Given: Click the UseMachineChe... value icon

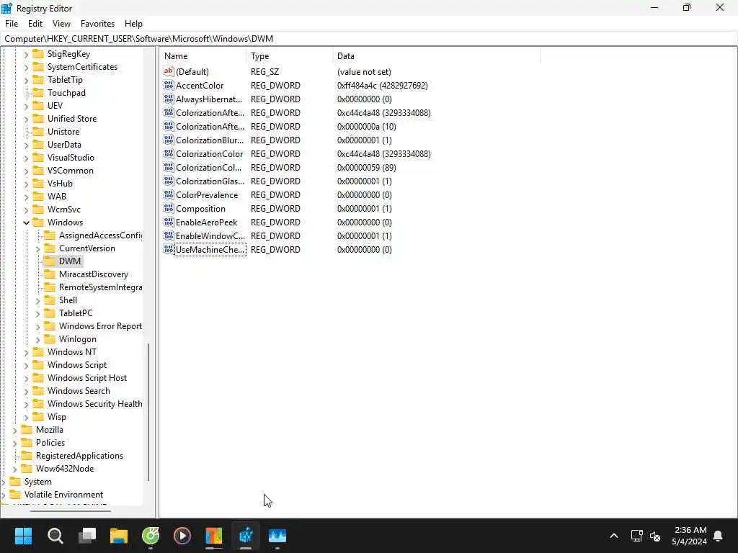Looking at the screenshot, I should tap(169, 248).
